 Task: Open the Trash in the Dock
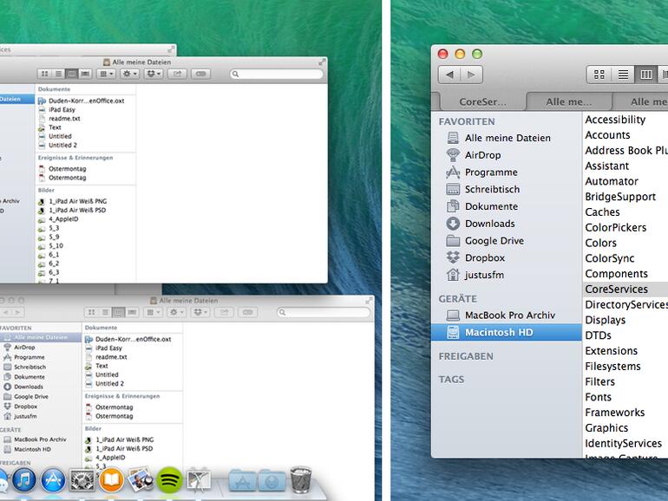pyautogui.click(x=300, y=479)
